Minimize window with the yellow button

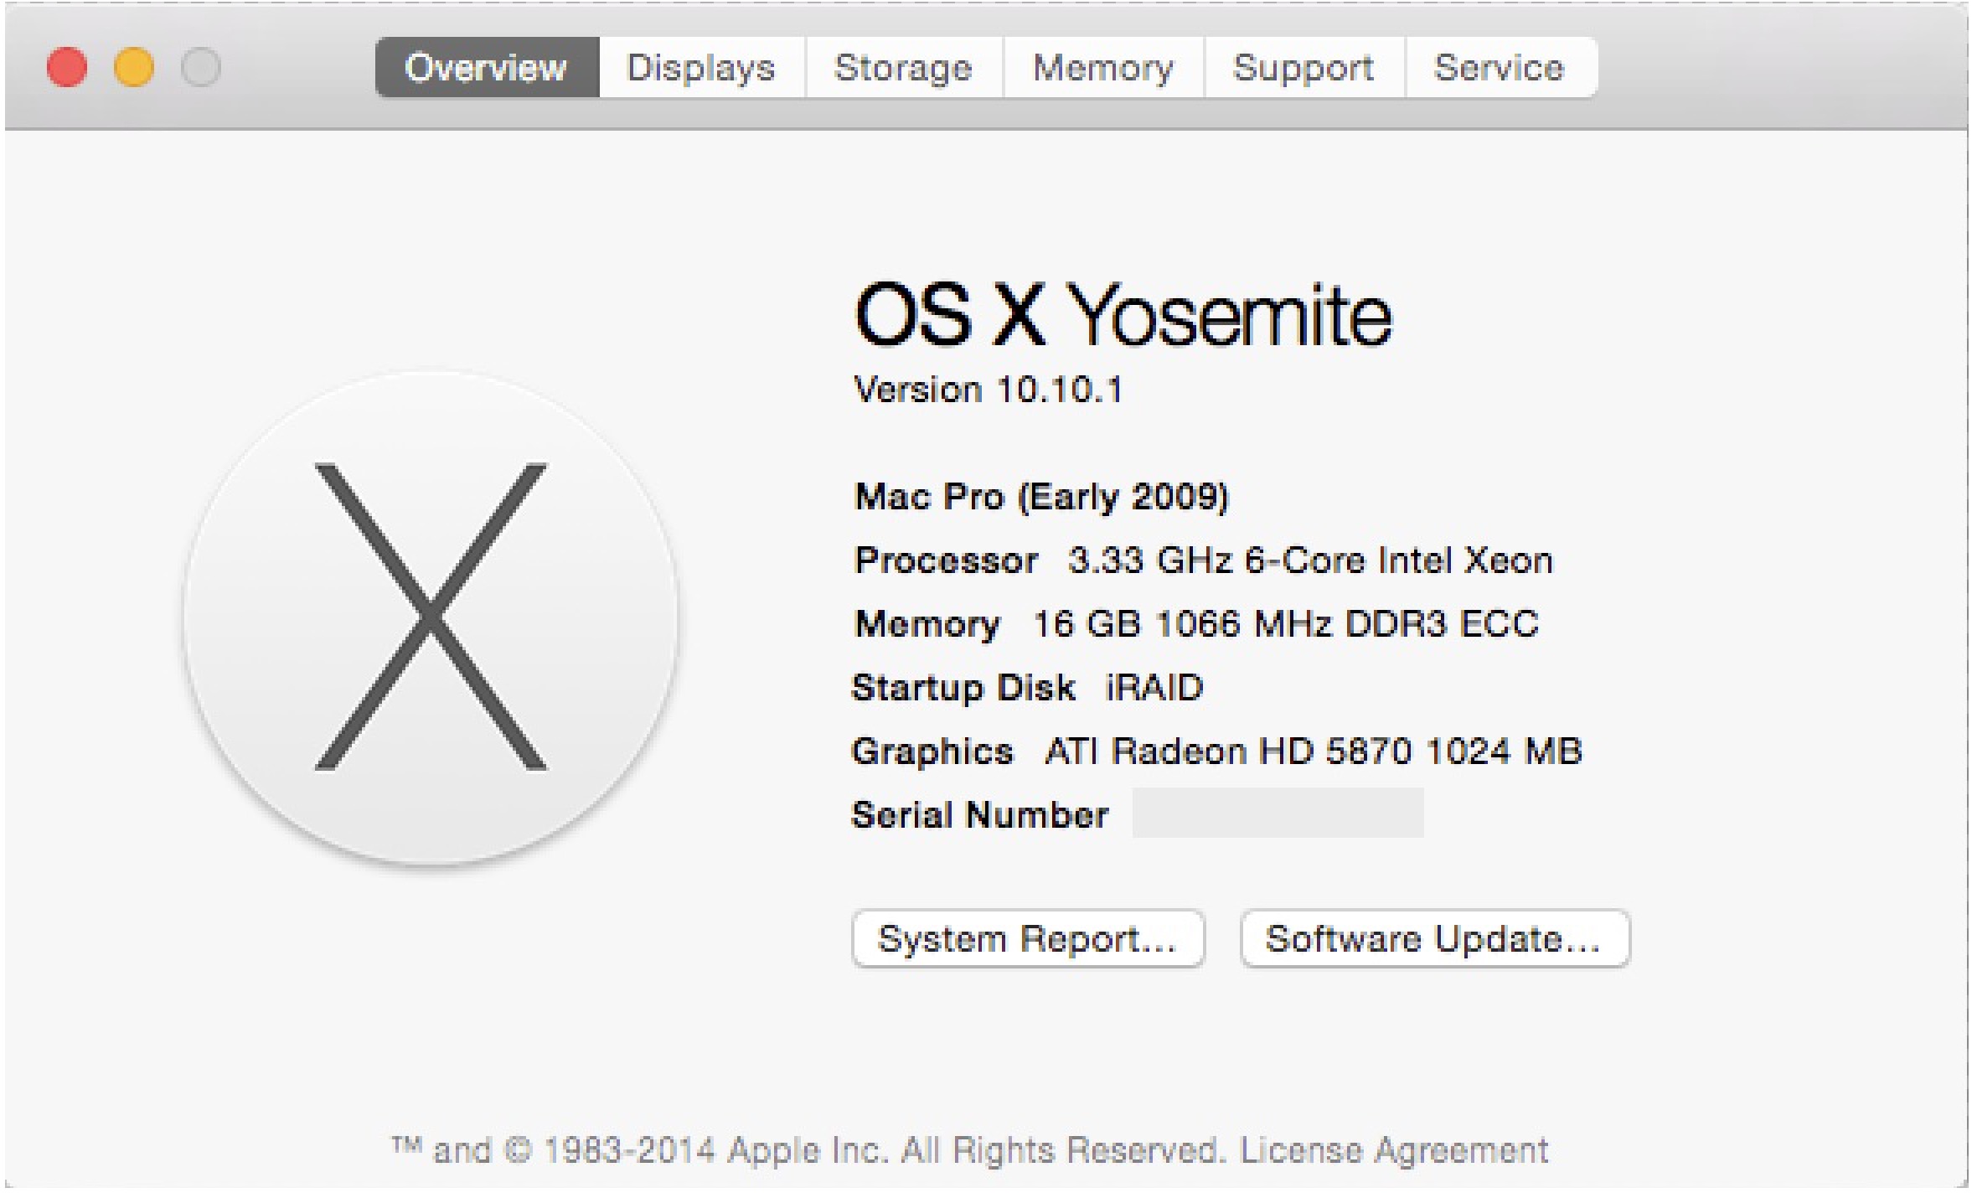(x=134, y=67)
